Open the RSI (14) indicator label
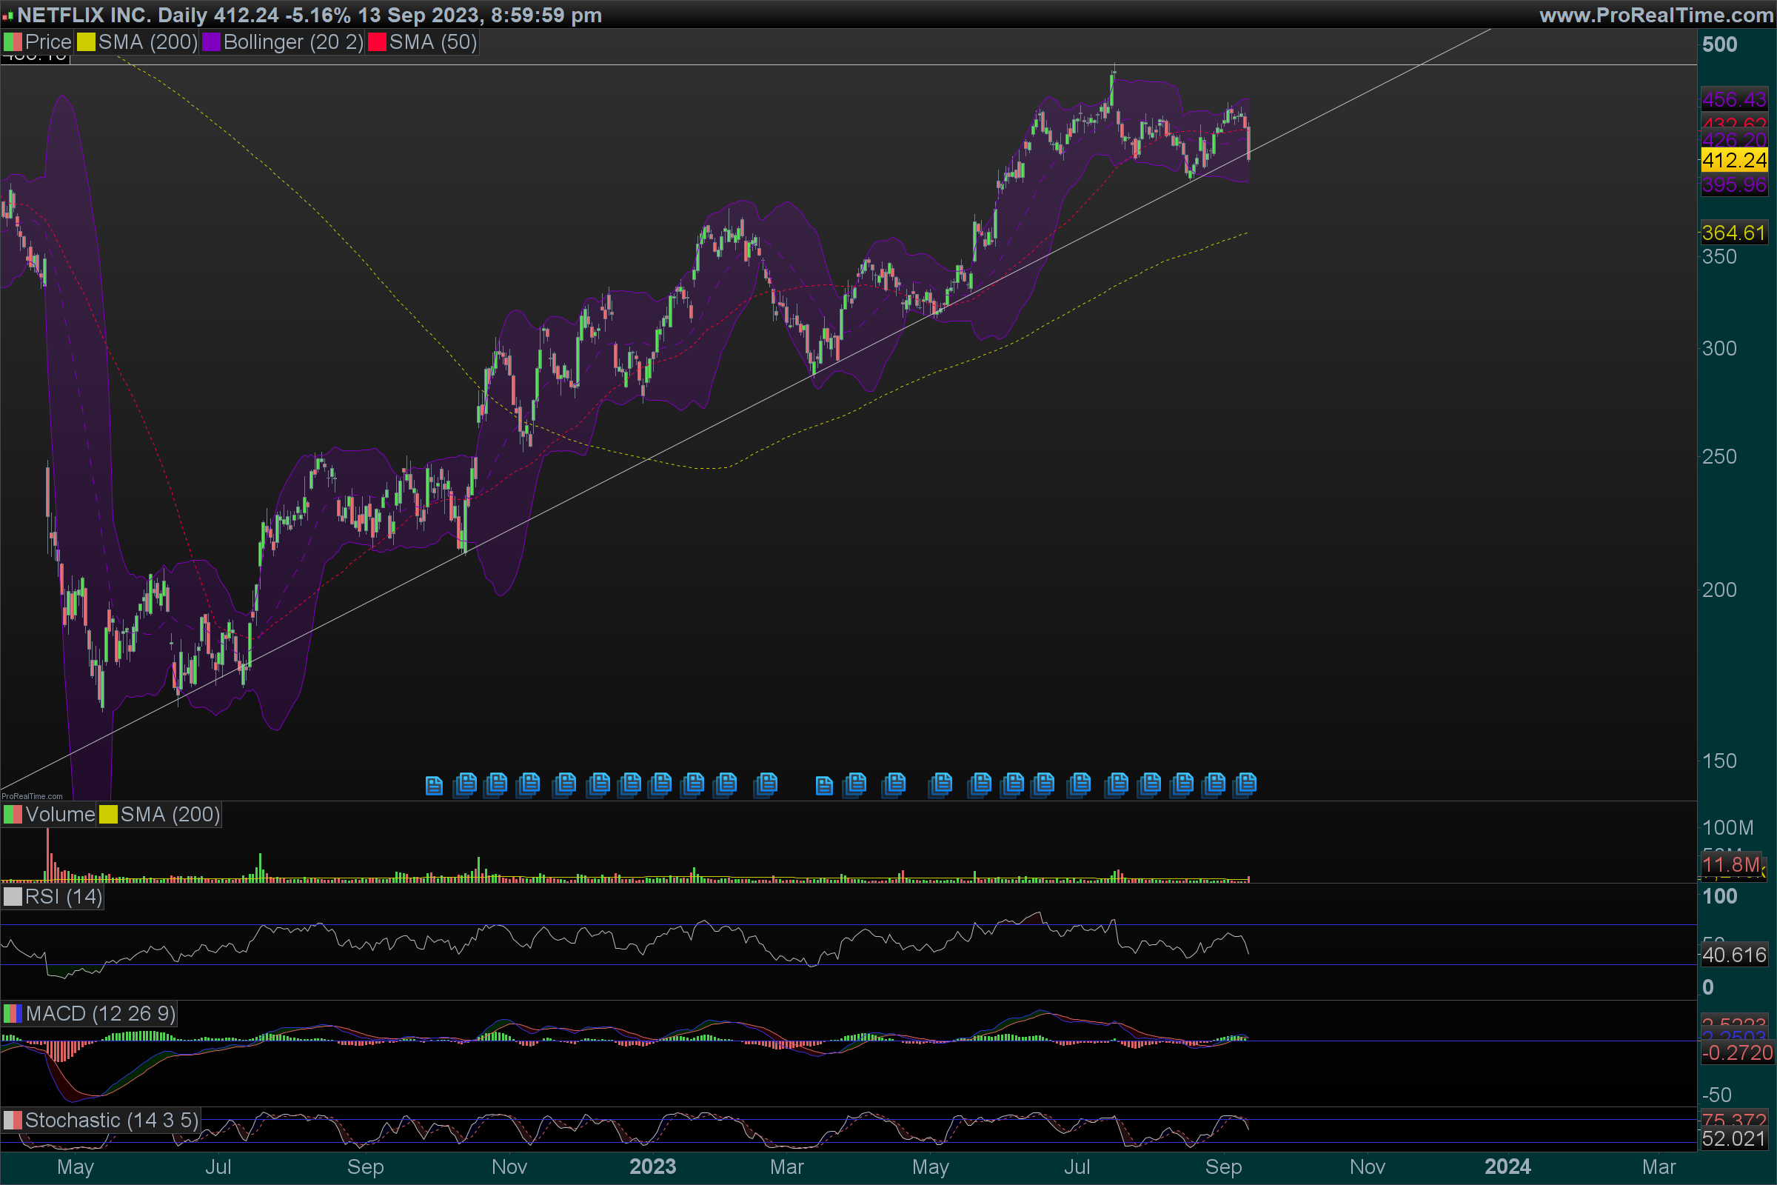Viewport: 1777px width, 1185px height. (x=64, y=897)
